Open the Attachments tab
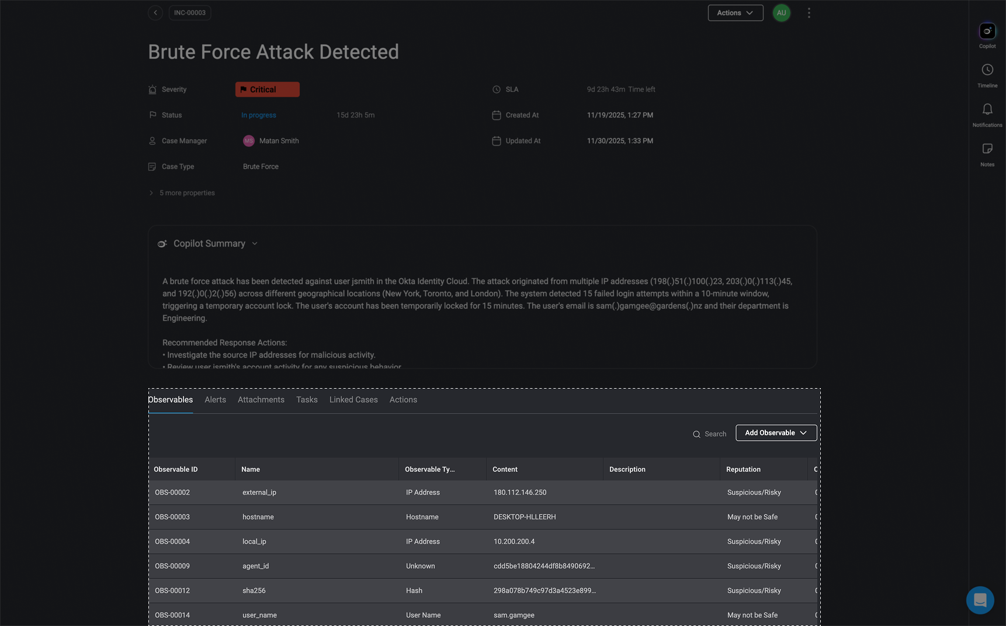The image size is (1006, 626). pos(261,400)
